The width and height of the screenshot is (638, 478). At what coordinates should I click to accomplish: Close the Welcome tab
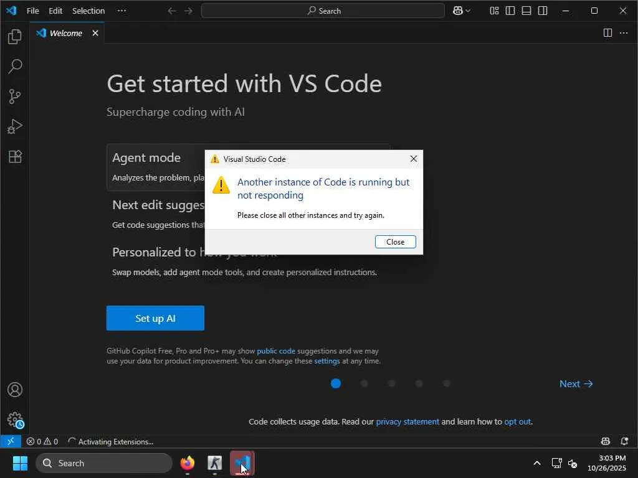point(95,33)
